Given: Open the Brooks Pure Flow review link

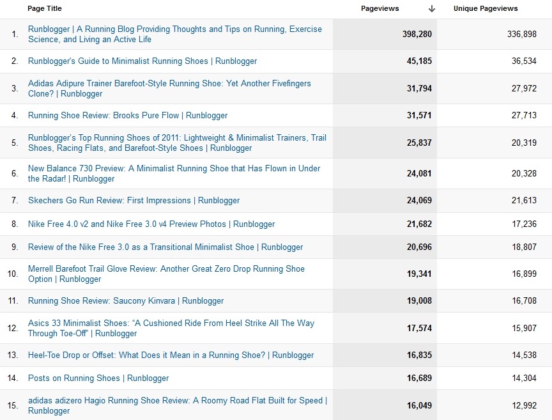Looking at the screenshot, I should click(128, 115).
